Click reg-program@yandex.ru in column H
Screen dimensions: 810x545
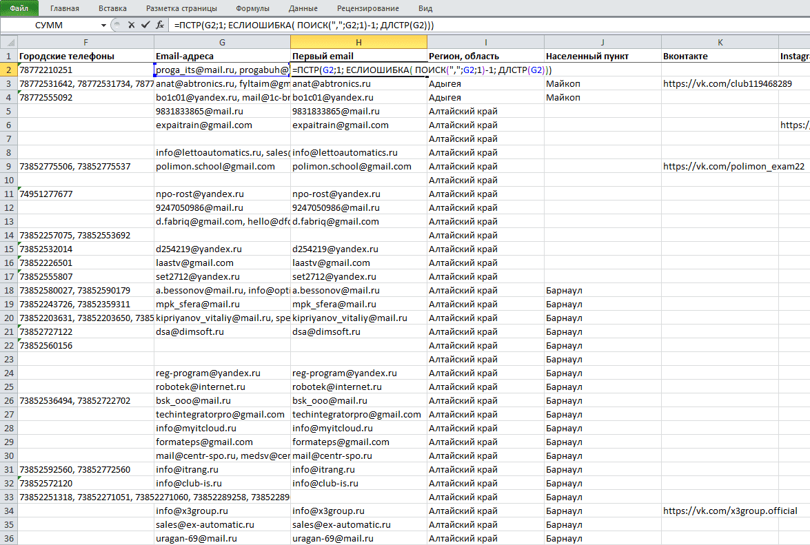point(358,373)
